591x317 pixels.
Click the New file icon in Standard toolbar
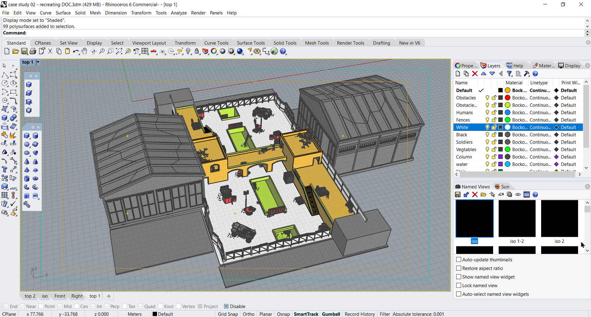(x=7, y=51)
